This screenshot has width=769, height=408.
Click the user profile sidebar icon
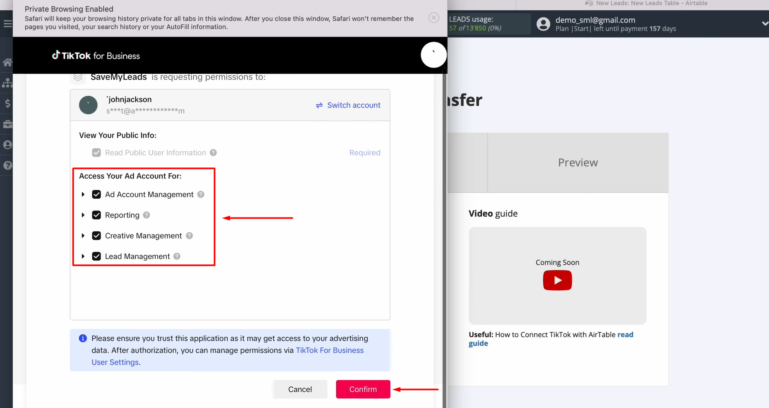pyautogui.click(x=7, y=145)
